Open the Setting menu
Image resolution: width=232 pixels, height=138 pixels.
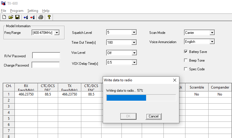(33, 11)
